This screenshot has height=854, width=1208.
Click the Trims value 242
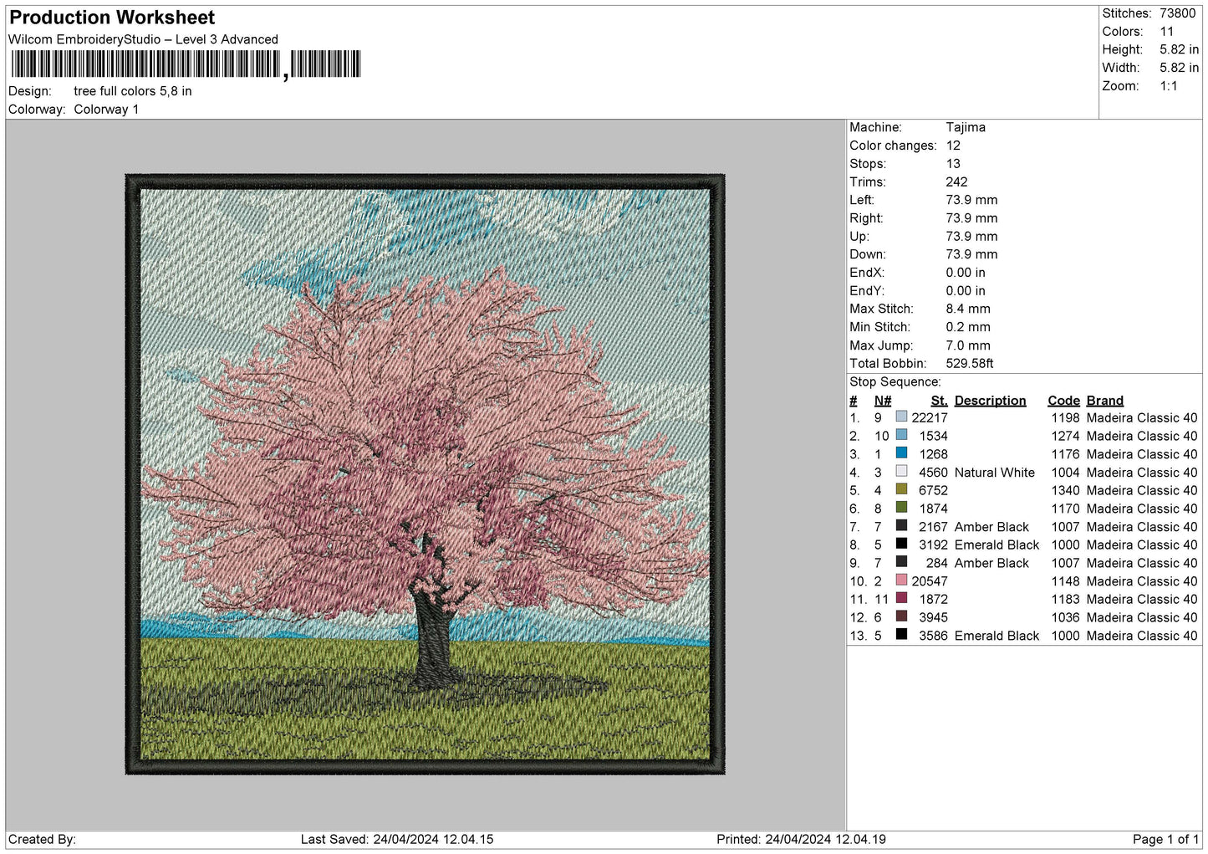pos(957,182)
